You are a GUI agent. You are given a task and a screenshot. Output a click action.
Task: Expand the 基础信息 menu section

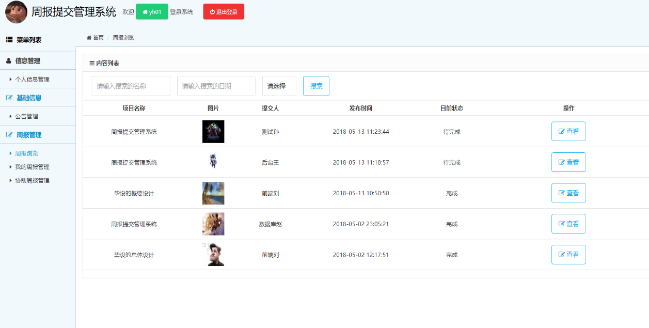(x=38, y=98)
